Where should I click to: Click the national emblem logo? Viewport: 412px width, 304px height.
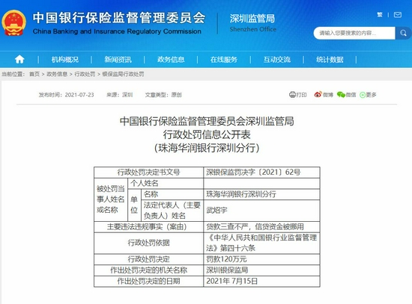coord(14,23)
